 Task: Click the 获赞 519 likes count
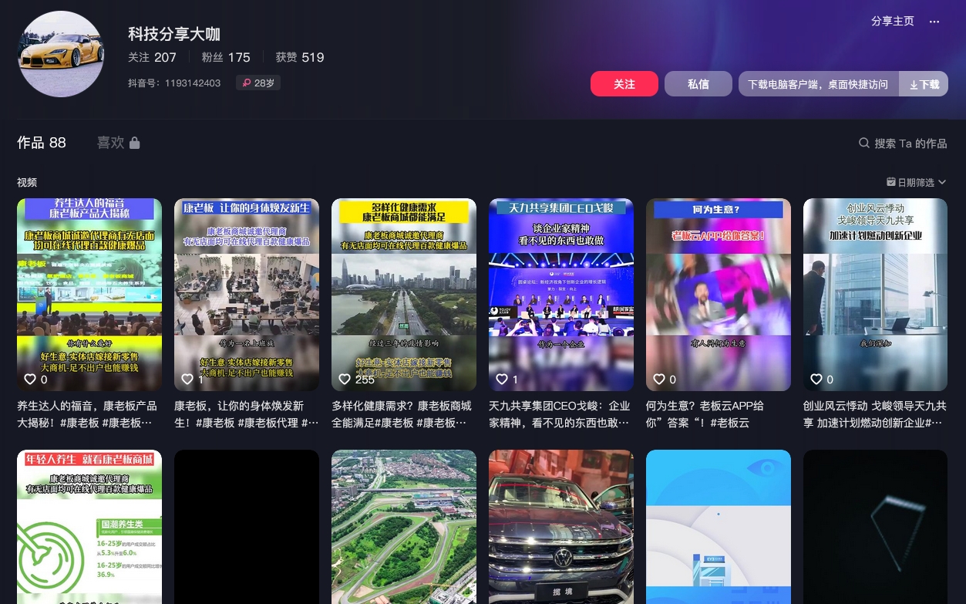tap(300, 57)
